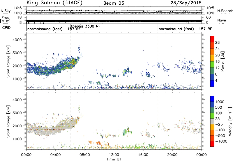Click the frequency trace in the Freq panel
Screen dimensions: 233x161
tap(114, 21)
